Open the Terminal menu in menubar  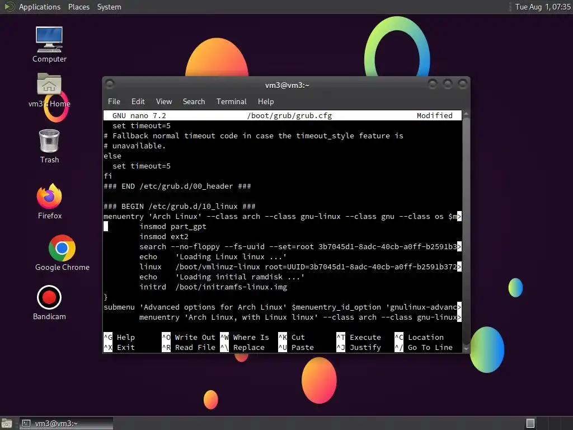[x=231, y=102]
